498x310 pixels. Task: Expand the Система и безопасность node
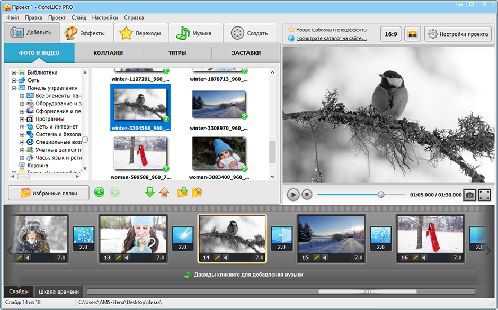[x=22, y=134]
